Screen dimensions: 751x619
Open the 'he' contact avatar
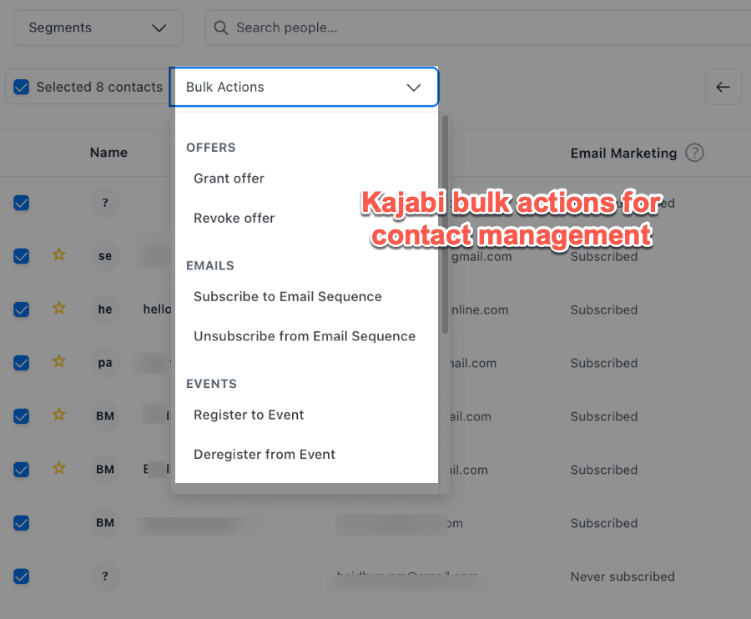(105, 309)
